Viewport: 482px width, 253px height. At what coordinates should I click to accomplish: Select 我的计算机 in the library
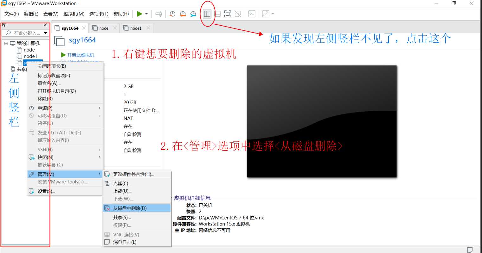[28, 43]
